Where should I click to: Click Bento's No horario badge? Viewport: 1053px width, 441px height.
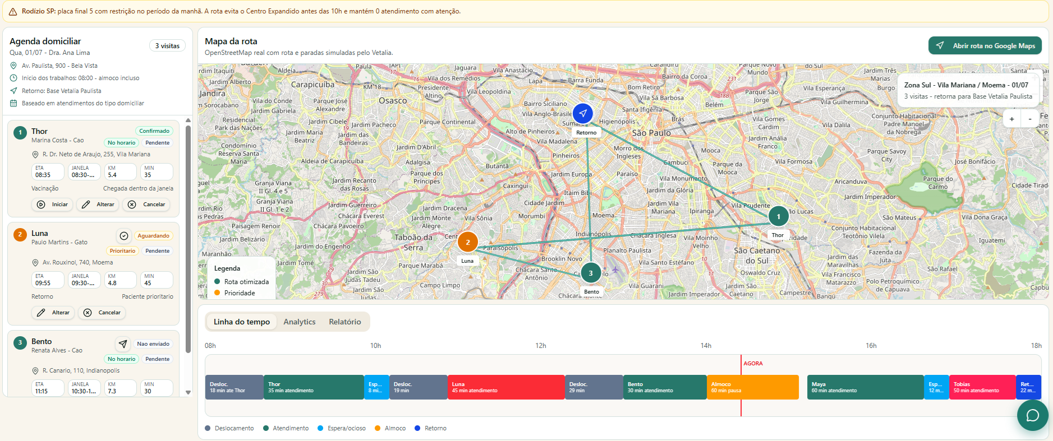click(121, 359)
